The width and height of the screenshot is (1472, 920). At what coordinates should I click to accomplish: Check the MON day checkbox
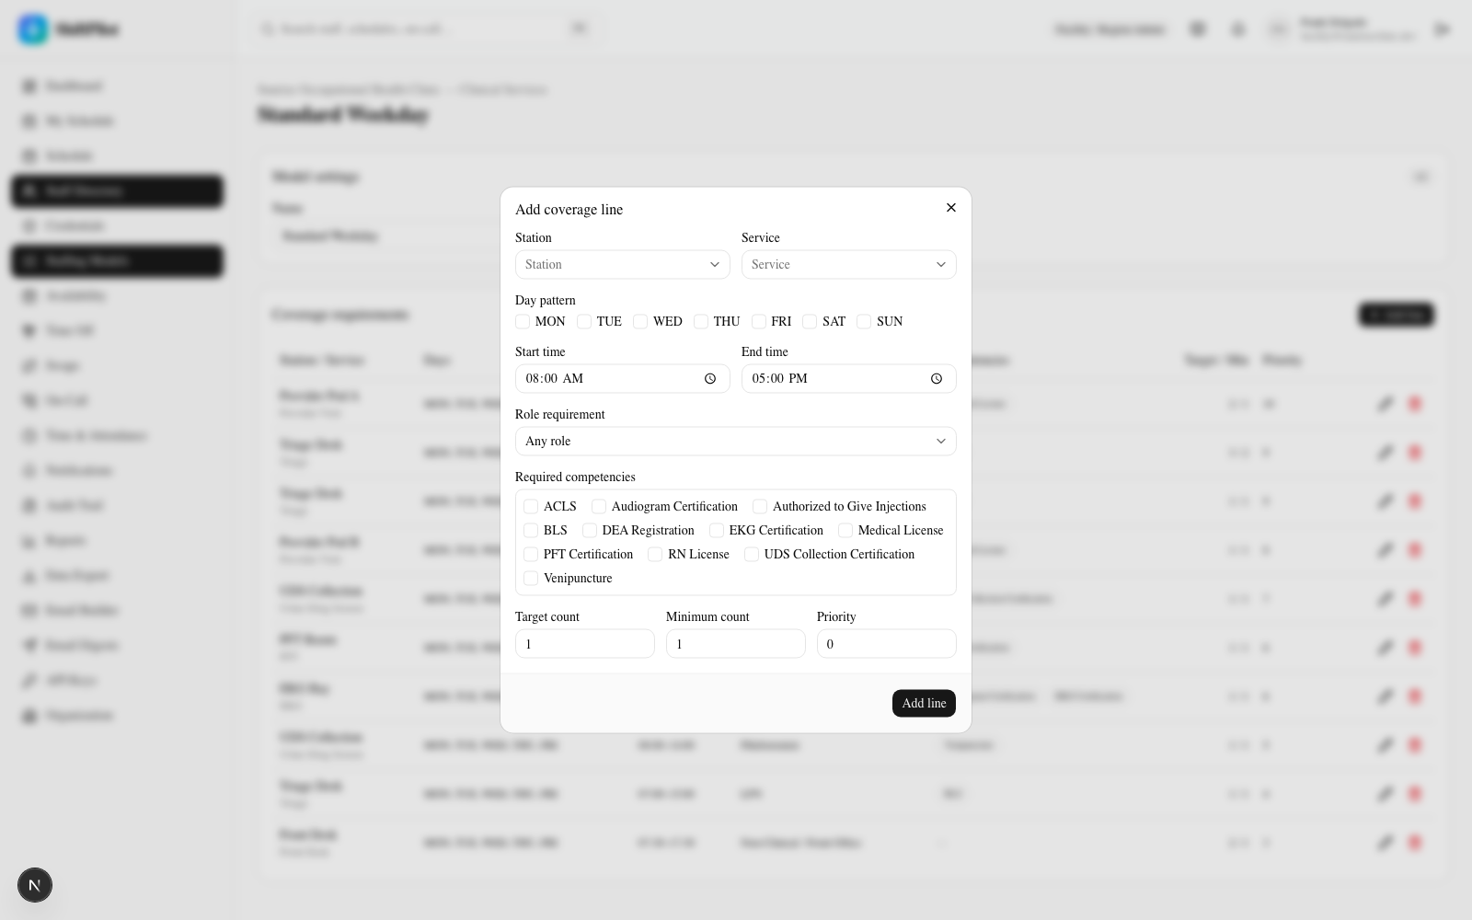pyautogui.click(x=523, y=322)
